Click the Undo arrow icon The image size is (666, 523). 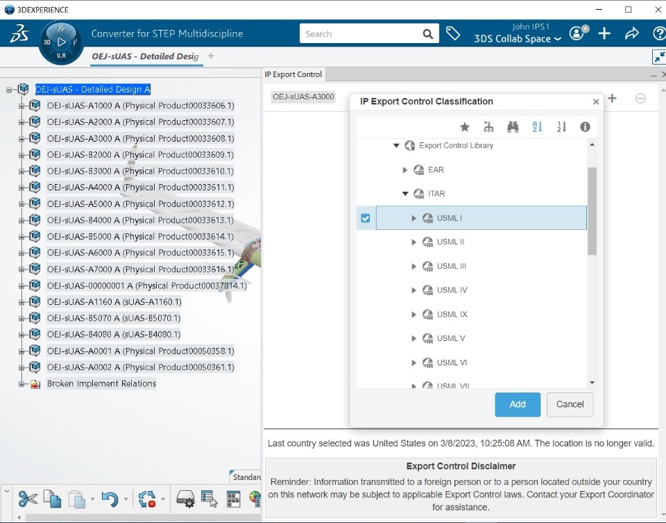point(110,499)
